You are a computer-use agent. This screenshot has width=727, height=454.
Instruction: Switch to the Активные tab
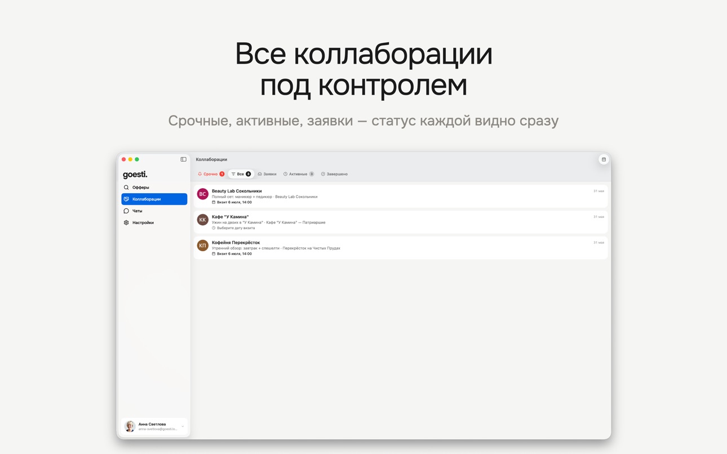[x=299, y=174]
